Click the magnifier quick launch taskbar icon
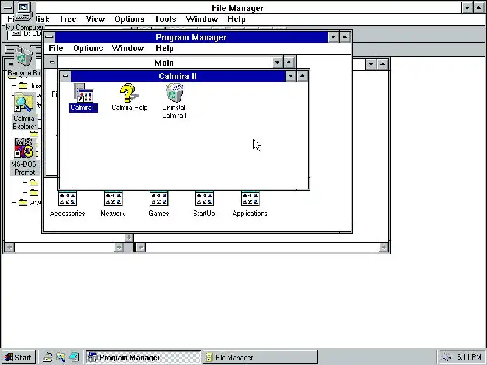The image size is (487, 365). coord(60,357)
